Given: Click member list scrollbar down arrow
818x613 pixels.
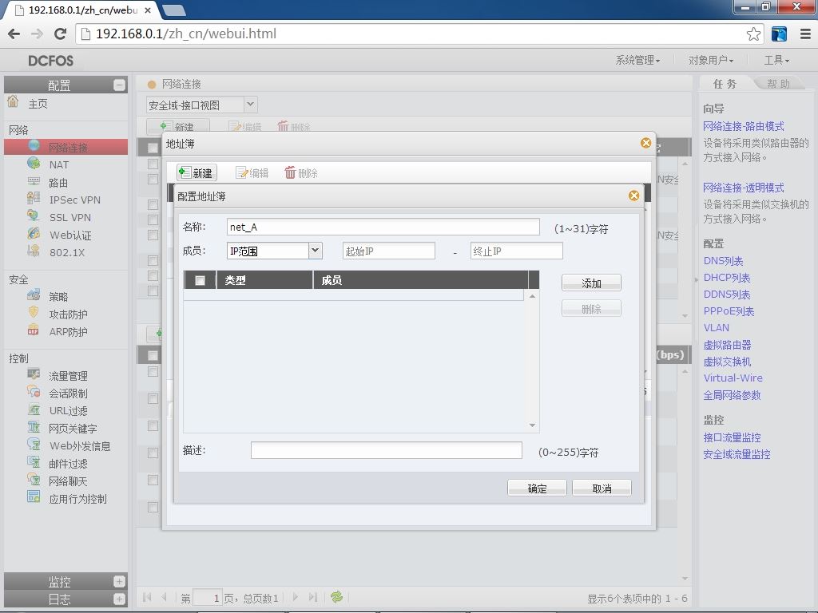Looking at the screenshot, I should [x=532, y=425].
